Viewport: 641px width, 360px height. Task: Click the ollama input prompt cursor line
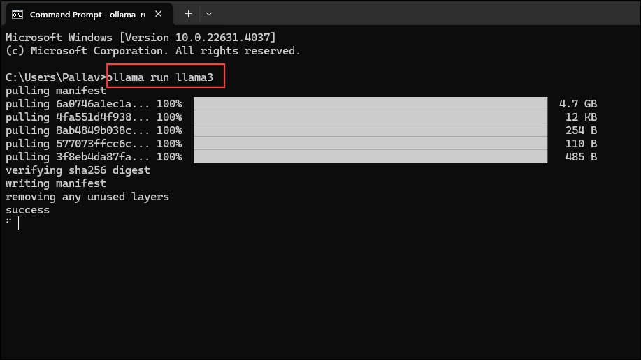pyautogui.click(x=13, y=223)
